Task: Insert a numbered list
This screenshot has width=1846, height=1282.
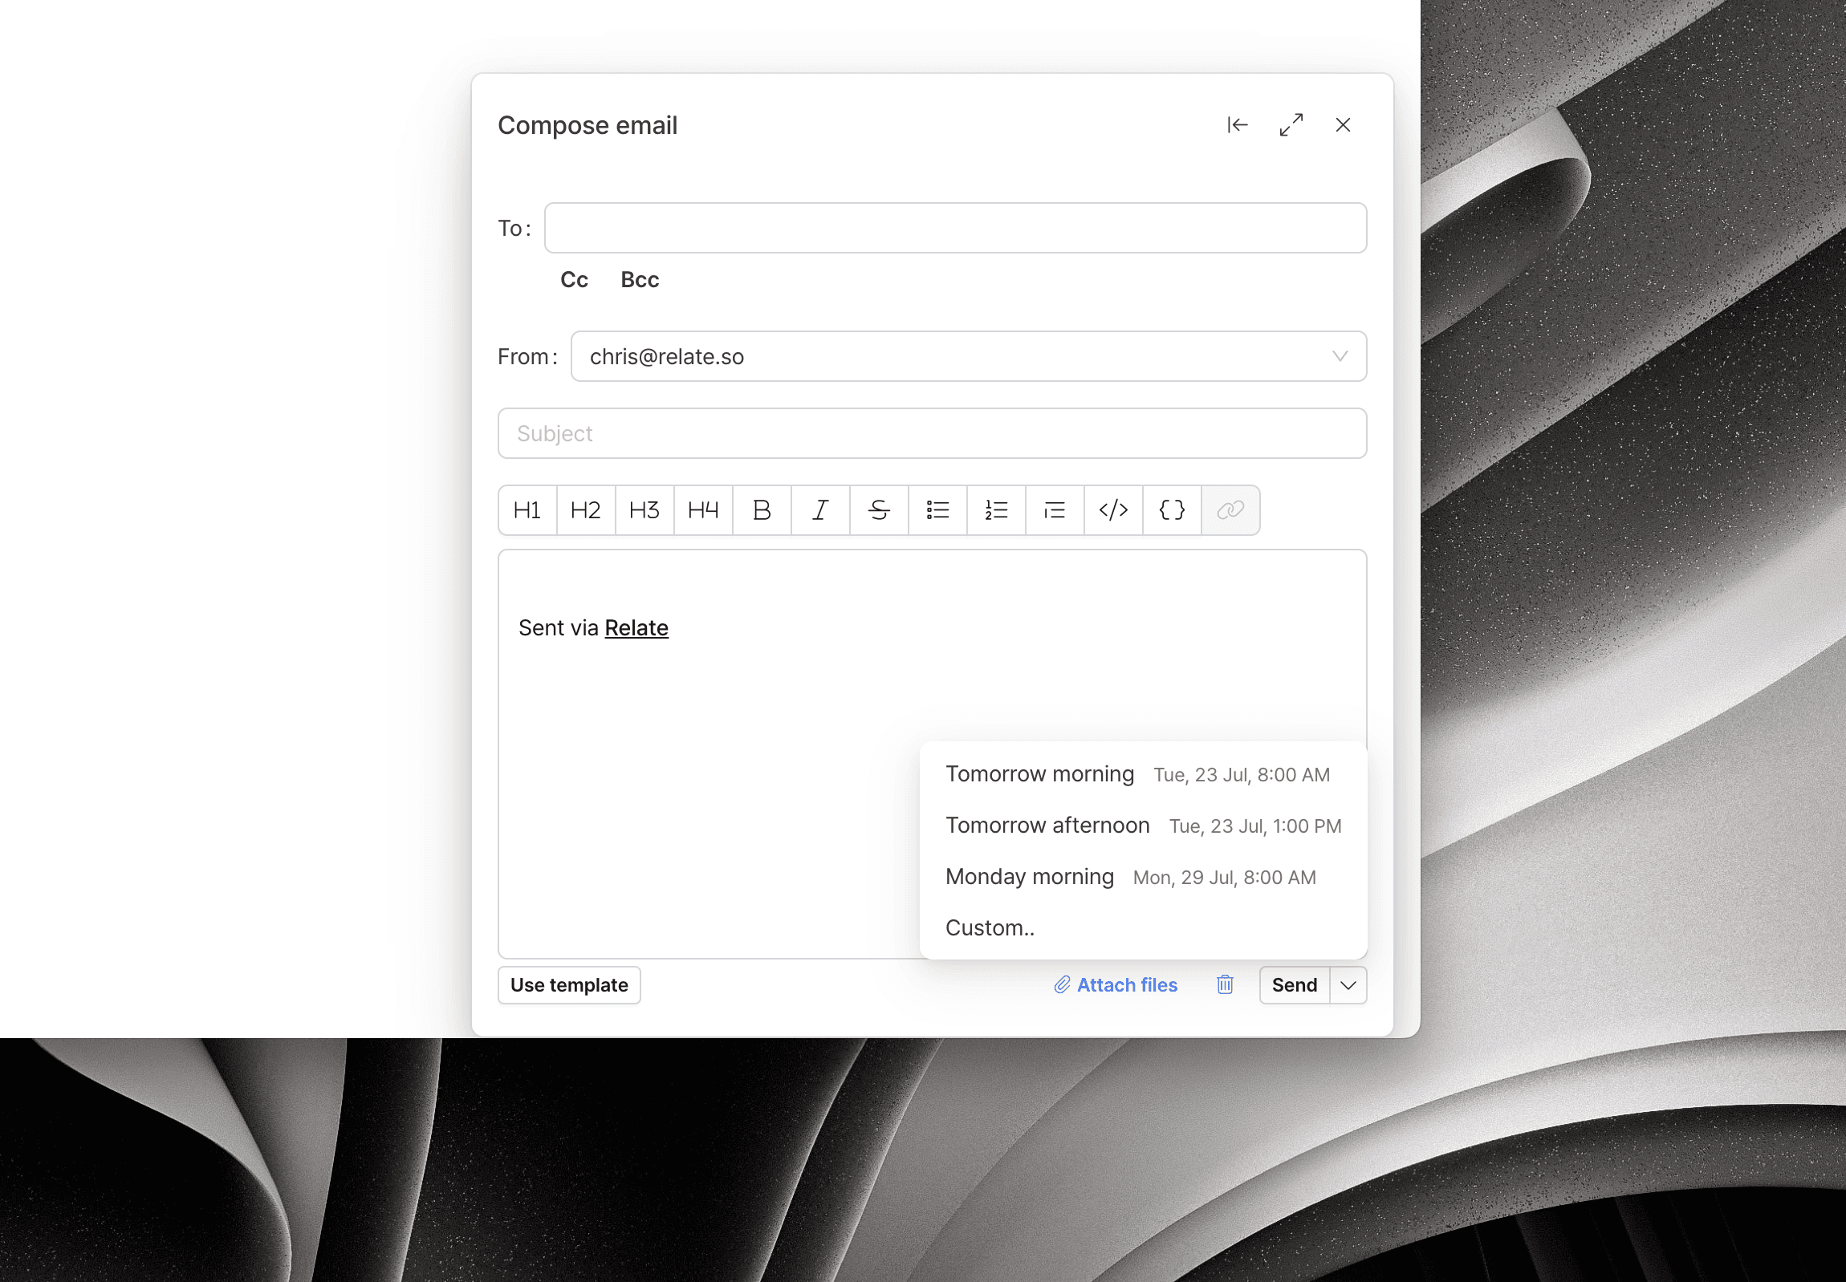Action: pyautogui.click(x=996, y=510)
